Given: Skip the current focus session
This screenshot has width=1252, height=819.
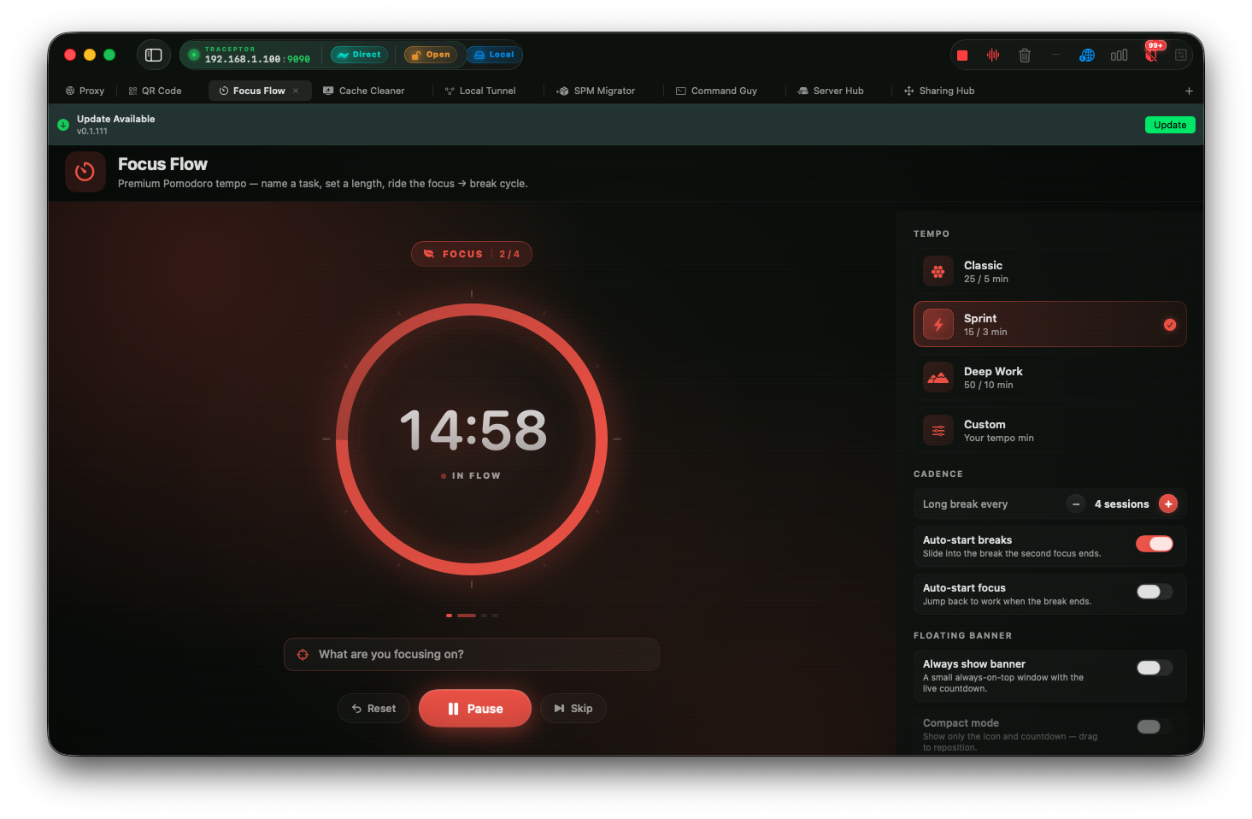Looking at the screenshot, I should [573, 709].
